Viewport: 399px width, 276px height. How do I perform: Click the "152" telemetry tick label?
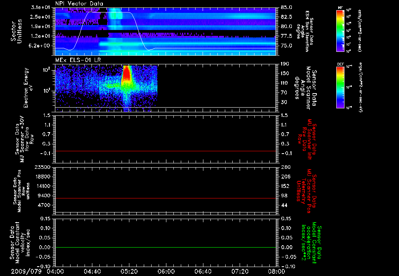click(x=285, y=186)
